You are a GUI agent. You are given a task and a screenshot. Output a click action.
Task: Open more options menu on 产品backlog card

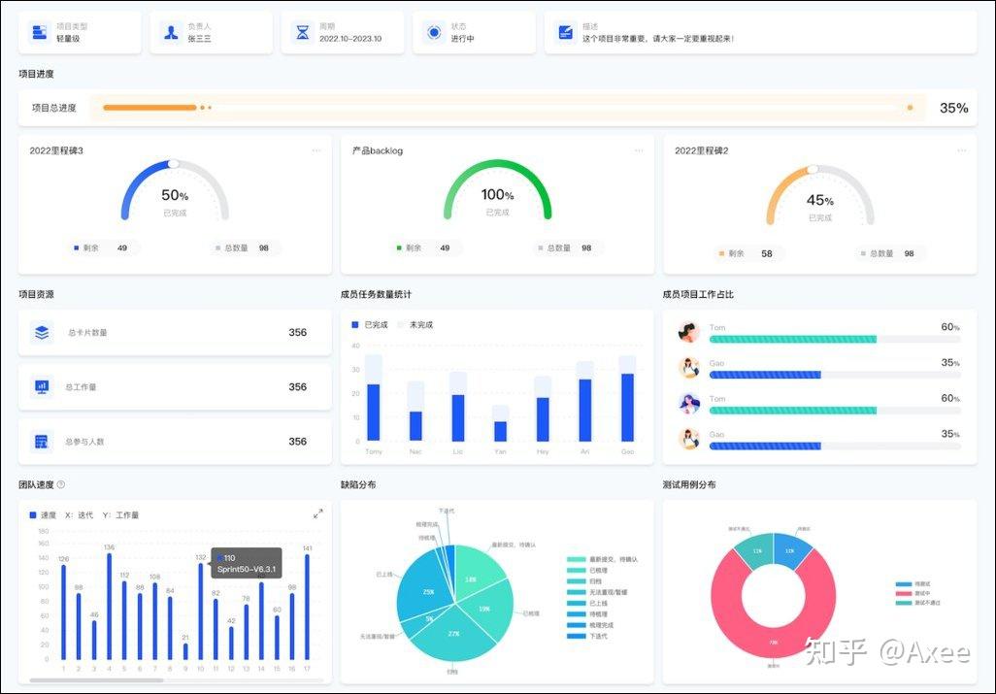(639, 150)
